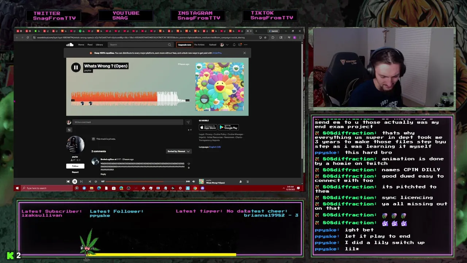Click the Gemini button in browser title bar

274,31
